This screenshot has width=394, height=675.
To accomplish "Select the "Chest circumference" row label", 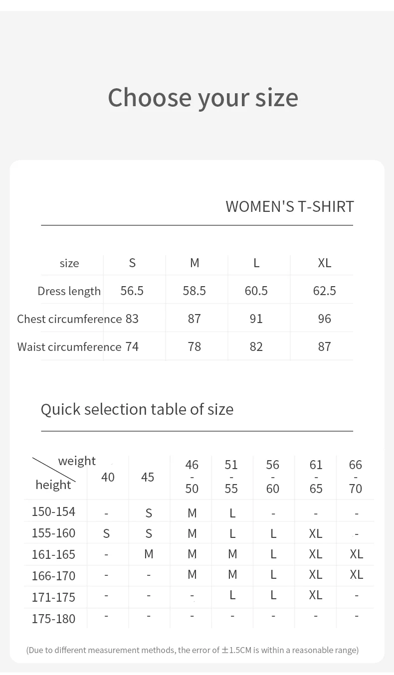I will point(69,319).
